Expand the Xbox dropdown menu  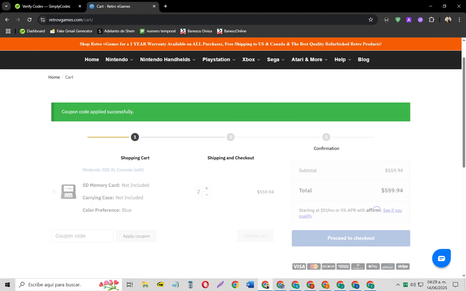251,60
